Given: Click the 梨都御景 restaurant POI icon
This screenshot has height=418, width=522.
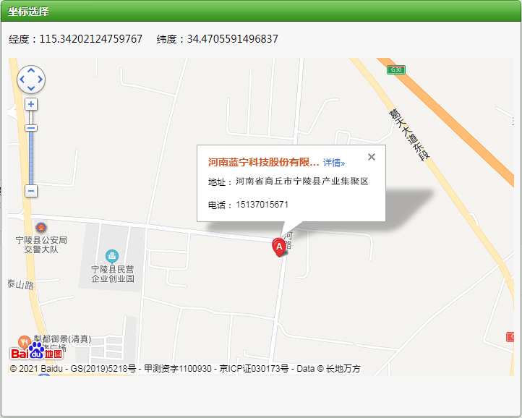Looking at the screenshot, I should click(x=24, y=341).
